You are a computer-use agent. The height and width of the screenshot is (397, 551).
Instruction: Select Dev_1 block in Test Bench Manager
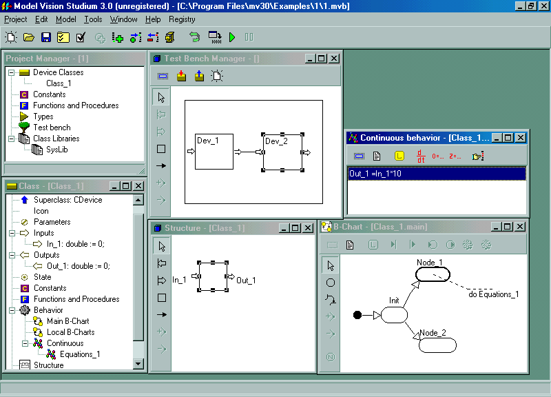(x=214, y=152)
